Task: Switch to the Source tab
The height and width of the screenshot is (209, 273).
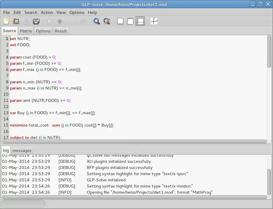Action: coord(9,31)
